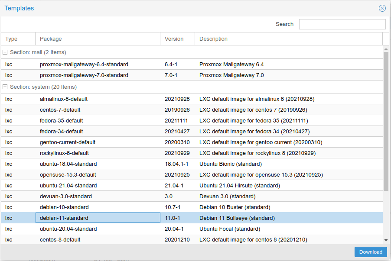Image resolution: width=391 pixels, height=261 pixels.
Task: Click the scrollbar down arrow
Action: tap(386, 240)
